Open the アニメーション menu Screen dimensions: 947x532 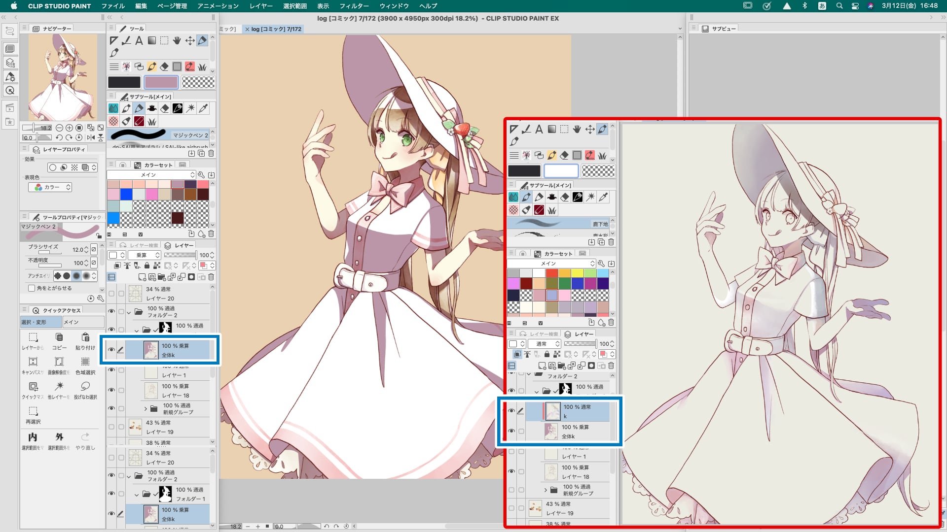218,6
